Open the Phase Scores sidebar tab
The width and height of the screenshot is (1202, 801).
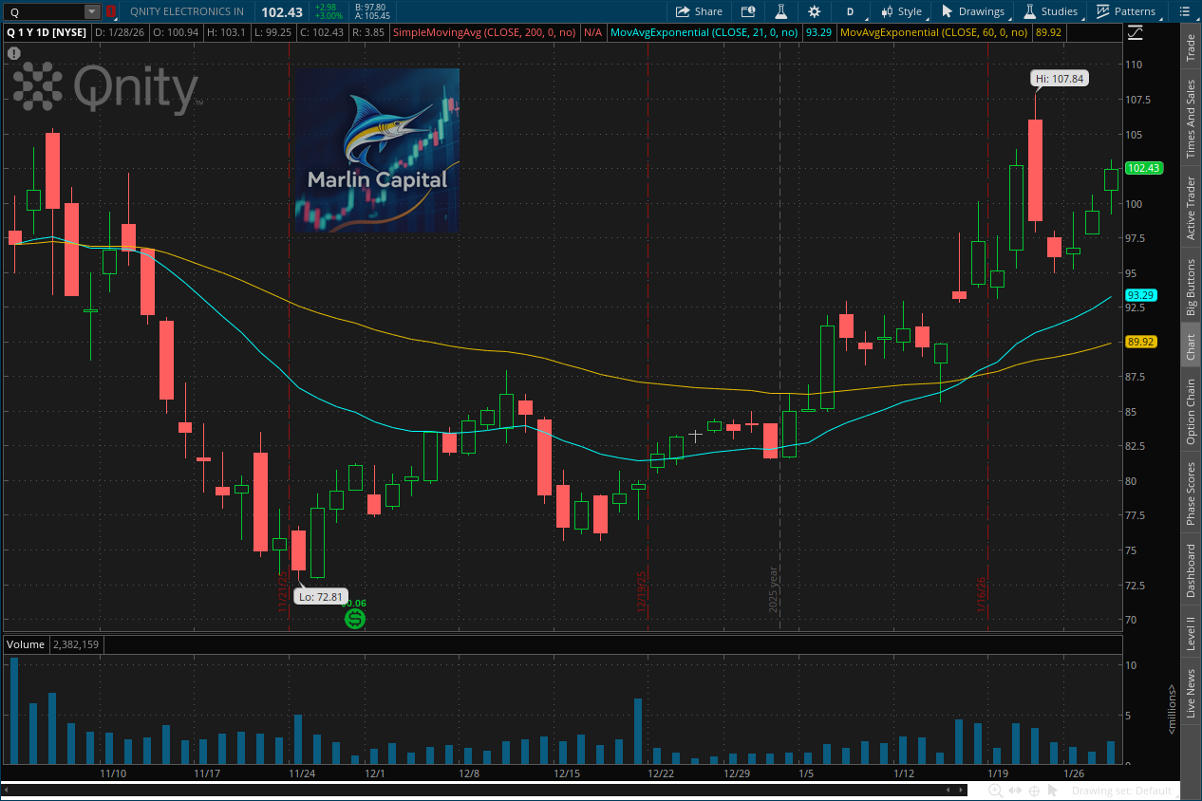[1191, 494]
